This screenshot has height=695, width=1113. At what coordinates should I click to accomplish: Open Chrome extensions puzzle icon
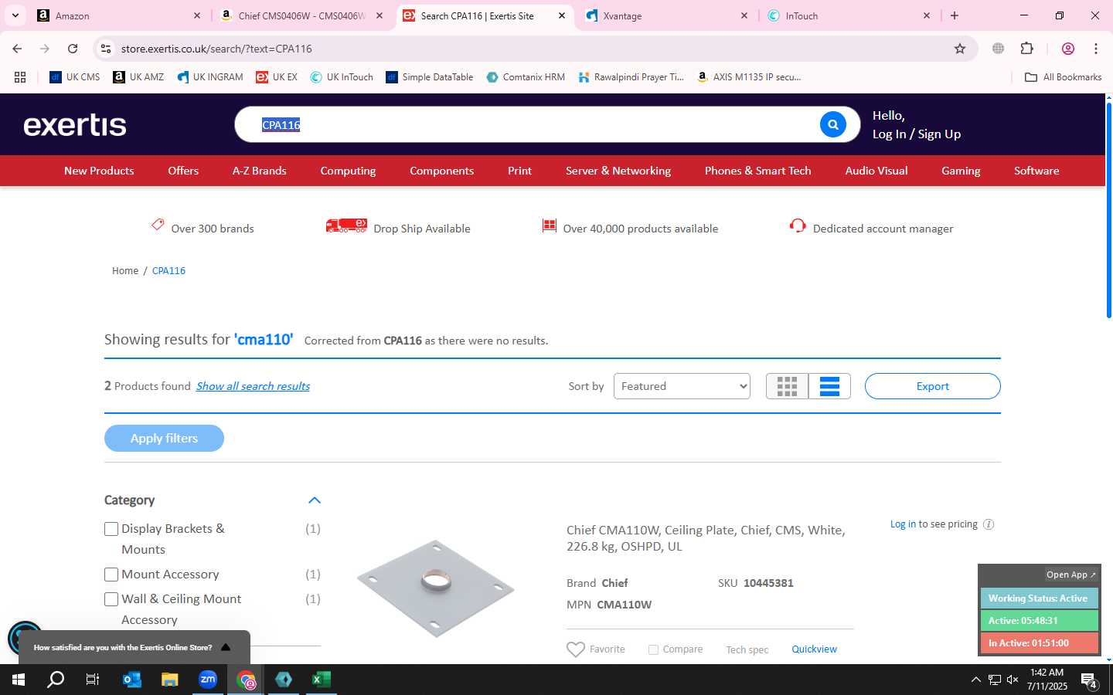(1026, 49)
